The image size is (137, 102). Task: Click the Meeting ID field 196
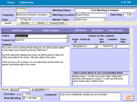(22, 10)
